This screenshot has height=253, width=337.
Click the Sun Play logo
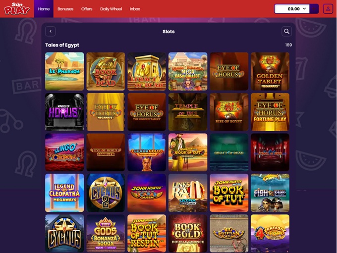point(17,9)
